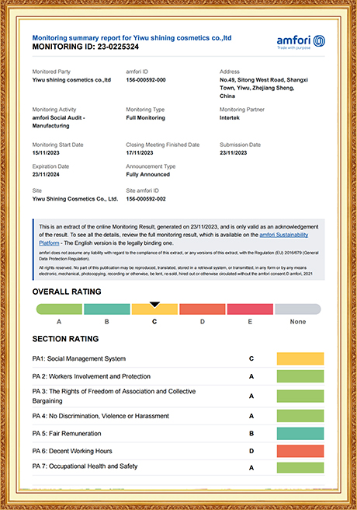This screenshot has width=357, height=510.
Task: Click the 'OVERALL RATING' heading
Action: pos(67,292)
